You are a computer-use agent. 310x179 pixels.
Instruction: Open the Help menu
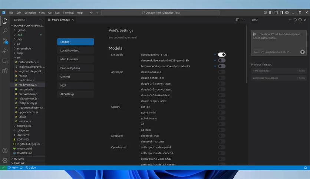click(x=80, y=13)
